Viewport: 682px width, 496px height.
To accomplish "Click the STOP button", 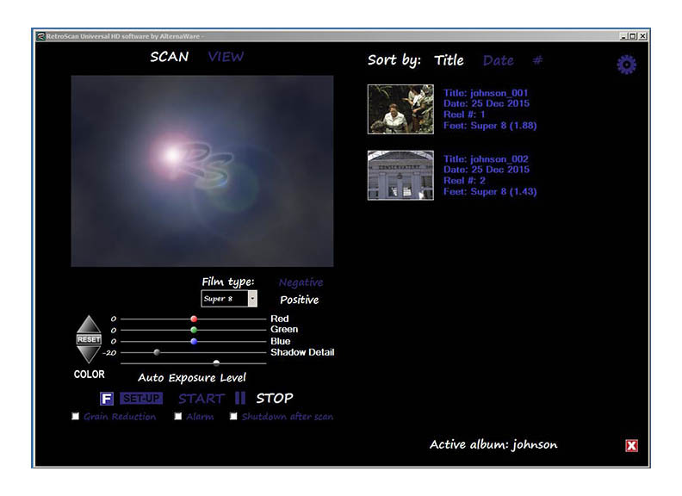I will pyautogui.click(x=274, y=398).
